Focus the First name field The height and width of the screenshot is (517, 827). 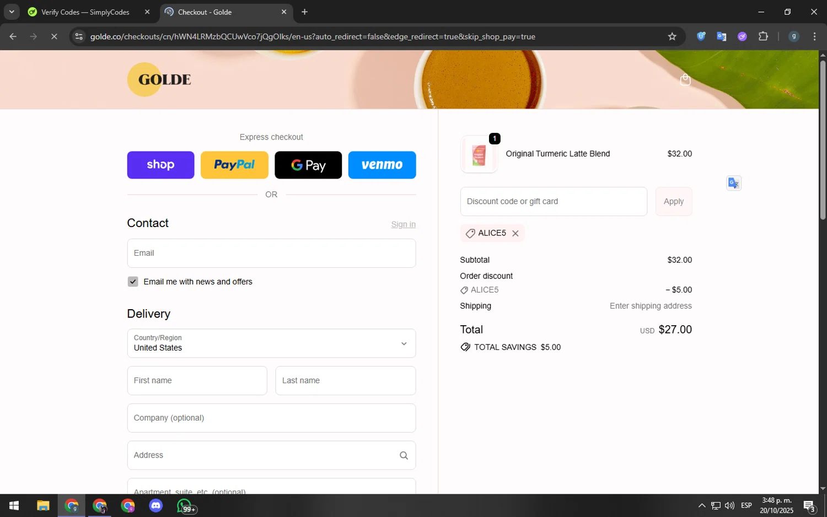pyautogui.click(x=197, y=381)
